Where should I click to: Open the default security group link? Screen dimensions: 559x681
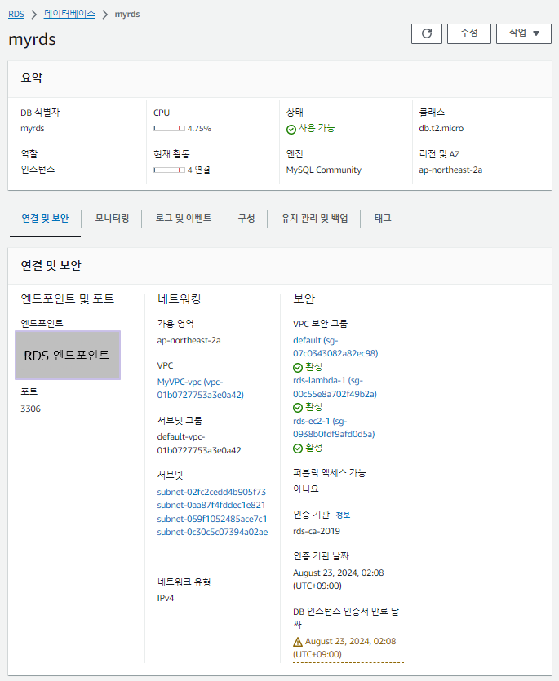point(335,347)
